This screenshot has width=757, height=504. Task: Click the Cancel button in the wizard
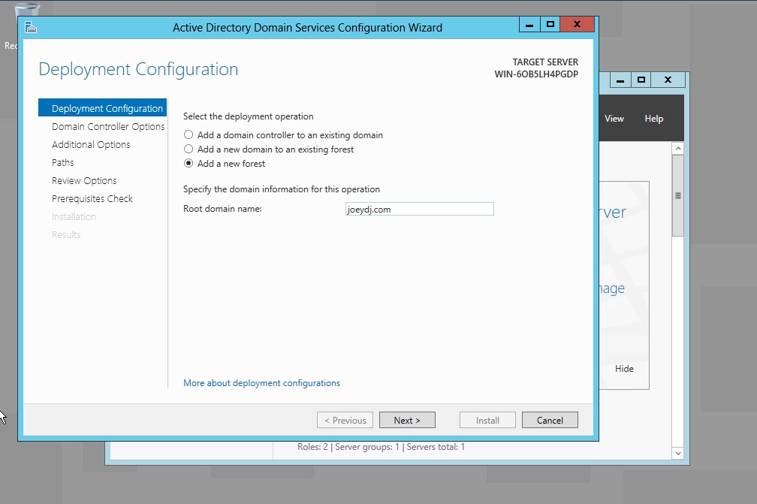click(550, 420)
